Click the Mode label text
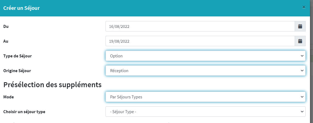 point(8,97)
